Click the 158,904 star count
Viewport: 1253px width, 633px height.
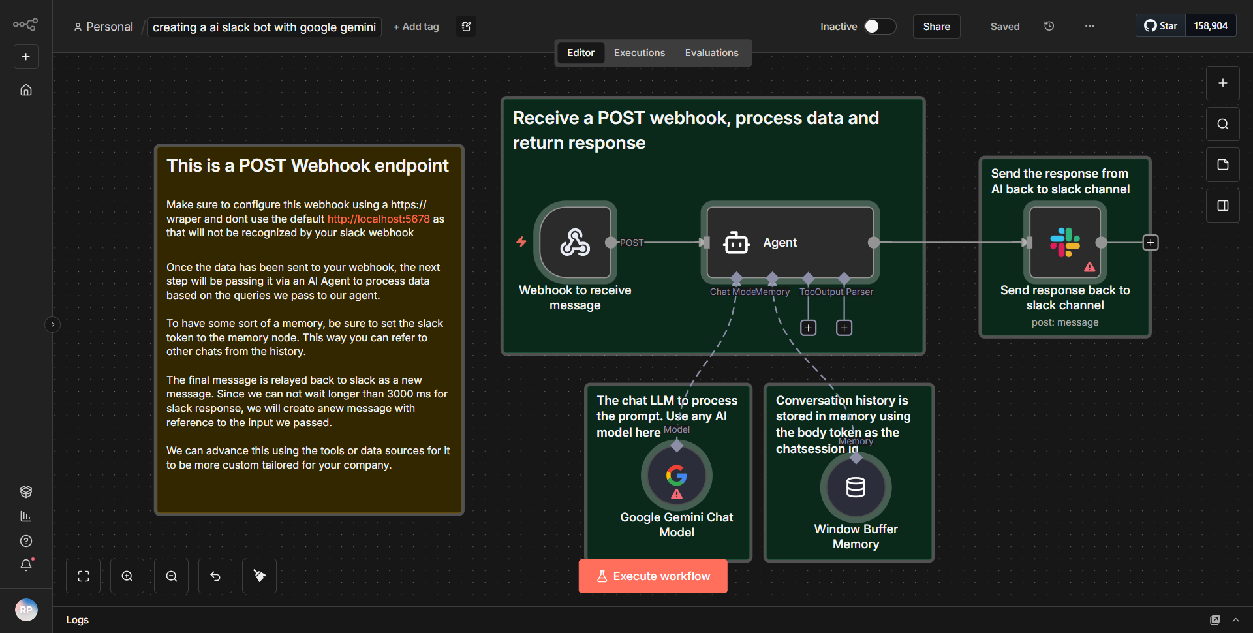[1211, 26]
